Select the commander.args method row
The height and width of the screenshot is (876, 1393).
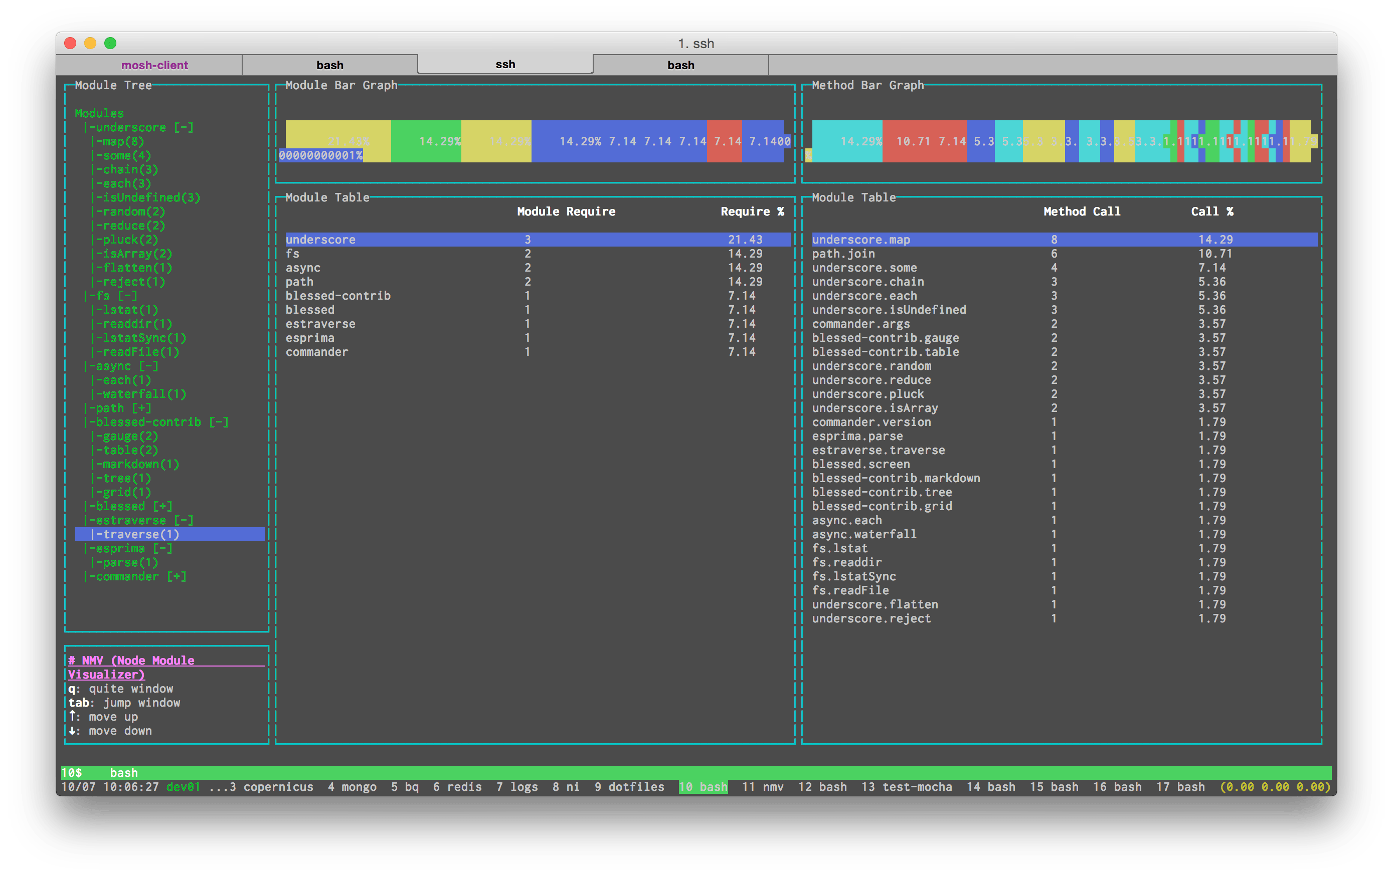[1065, 324]
